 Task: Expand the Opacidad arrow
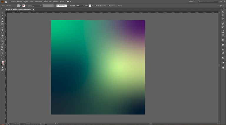pyautogui.click(x=83, y=6)
